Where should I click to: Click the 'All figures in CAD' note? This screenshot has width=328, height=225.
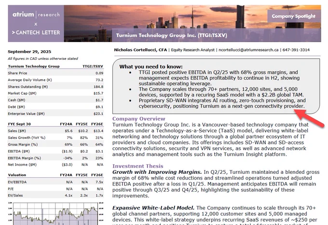(43, 58)
